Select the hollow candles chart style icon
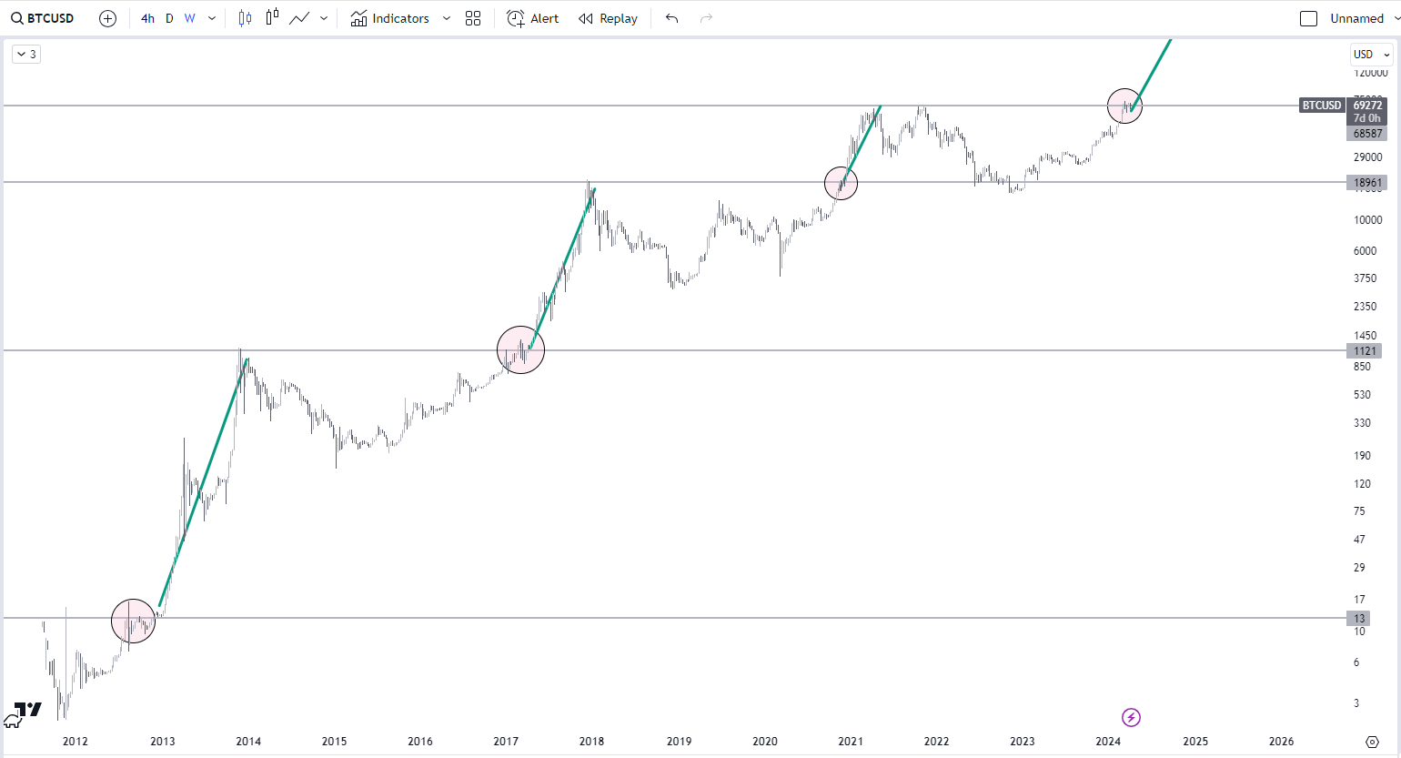 (x=272, y=18)
